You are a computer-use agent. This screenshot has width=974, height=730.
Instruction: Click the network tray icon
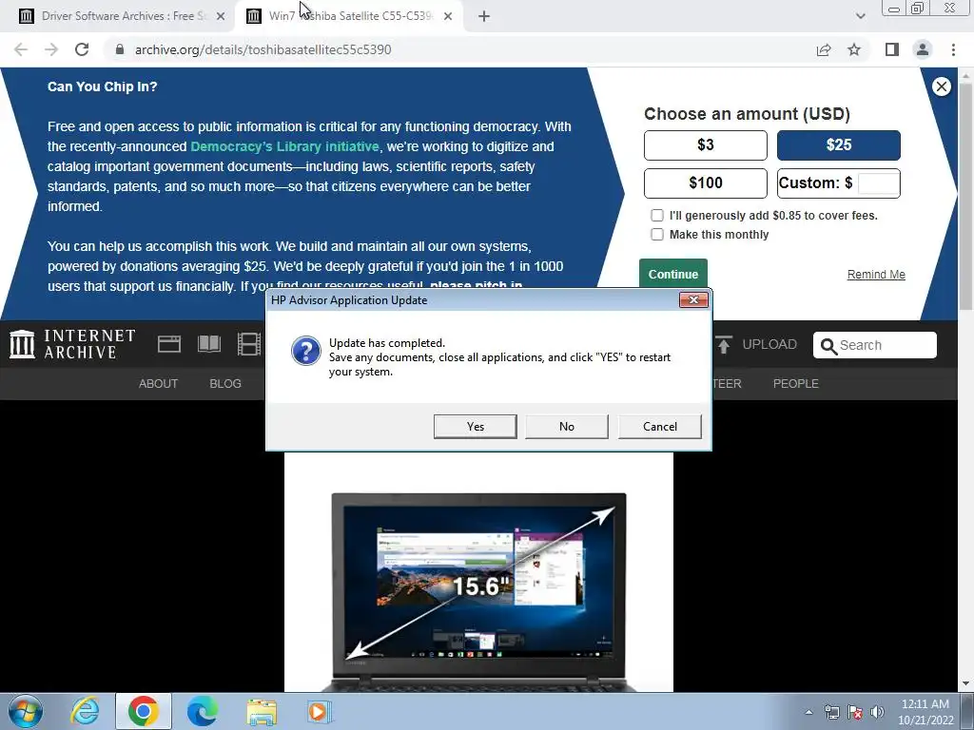pyautogui.click(x=831, y=712)
